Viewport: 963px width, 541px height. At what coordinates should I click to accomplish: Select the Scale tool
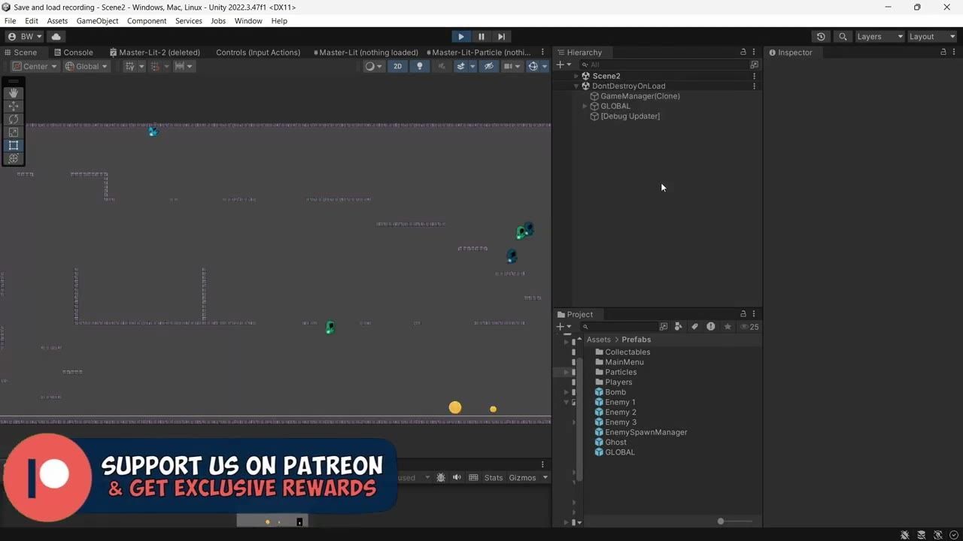14,132
